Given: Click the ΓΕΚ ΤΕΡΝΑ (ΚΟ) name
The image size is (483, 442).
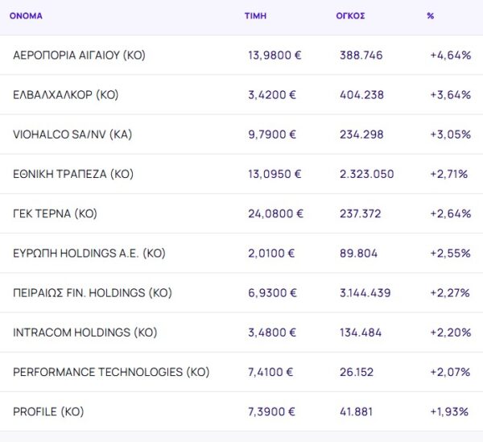Looking at the screenshot, I should tap(55, 213).
